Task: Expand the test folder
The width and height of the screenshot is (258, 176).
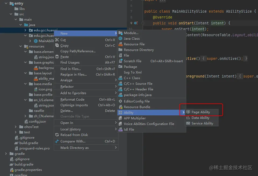Action: [x=16, y=132]
